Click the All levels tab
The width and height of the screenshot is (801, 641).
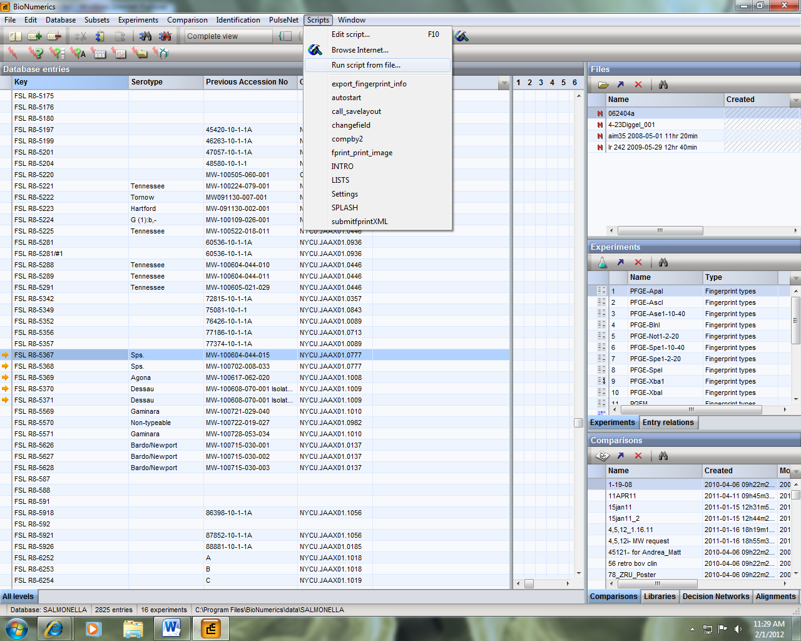click(x=18, y=597)
